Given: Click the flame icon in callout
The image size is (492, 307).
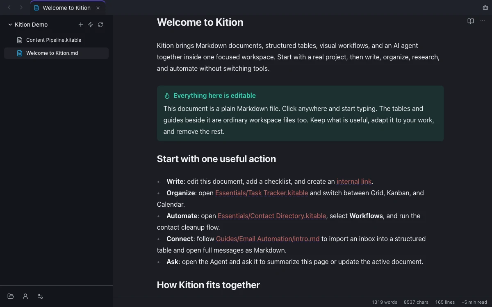Looking at the screenshot, I should pyautogui.click(x=167, y=96).
